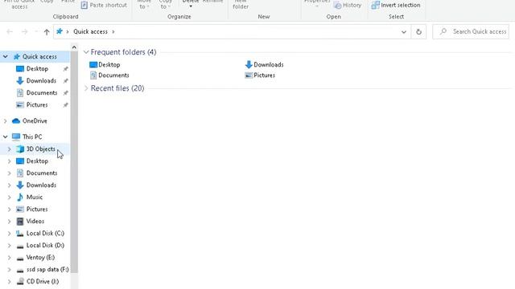Click Downloads arrow icon under This PC
This screenshot has height=289, width=515.
tap(20, 185)
